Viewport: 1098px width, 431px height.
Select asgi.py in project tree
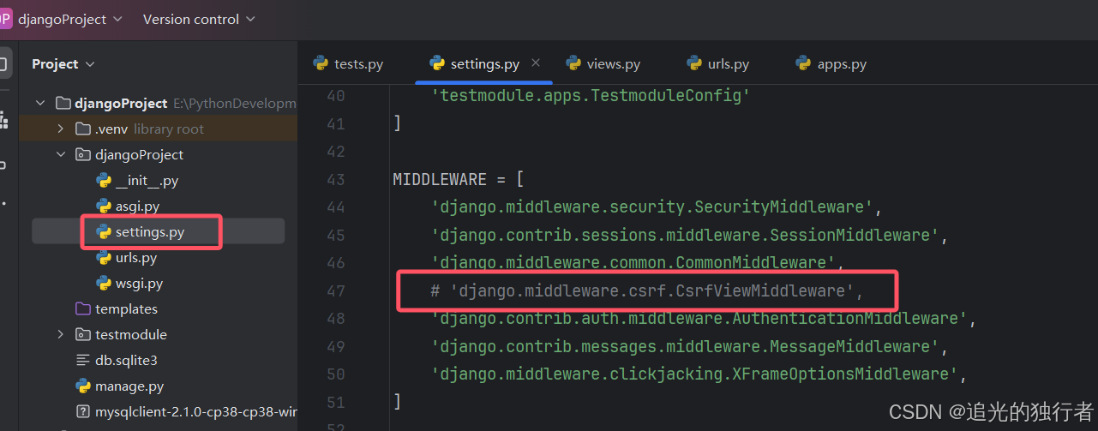[x=137, y=207]
